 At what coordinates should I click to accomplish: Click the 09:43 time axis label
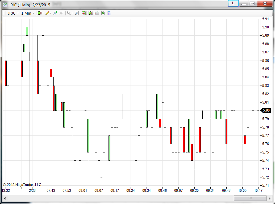coord(226,190)
